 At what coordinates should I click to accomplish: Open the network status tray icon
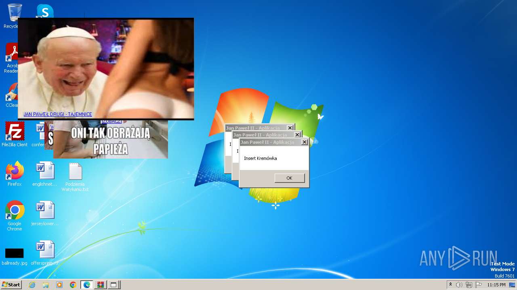pyautogui.click(x=469, y=285)
